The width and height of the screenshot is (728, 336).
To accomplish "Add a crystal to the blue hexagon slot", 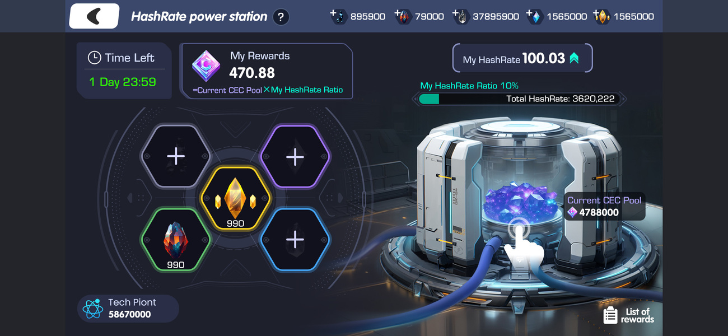I will [x=295, y=240].
